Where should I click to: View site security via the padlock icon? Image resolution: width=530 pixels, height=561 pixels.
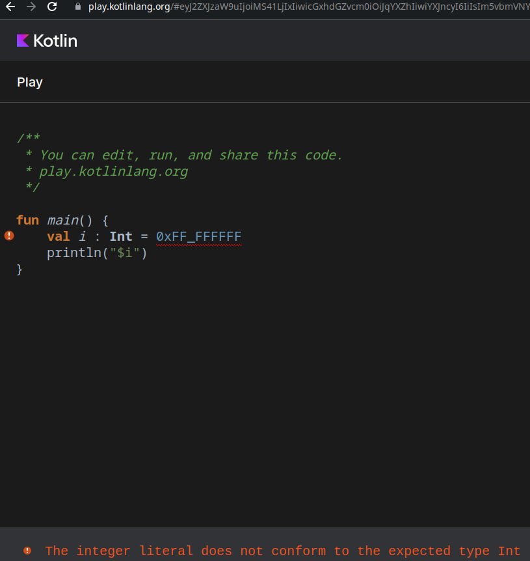pyautogui.click(x=77, y=7)
